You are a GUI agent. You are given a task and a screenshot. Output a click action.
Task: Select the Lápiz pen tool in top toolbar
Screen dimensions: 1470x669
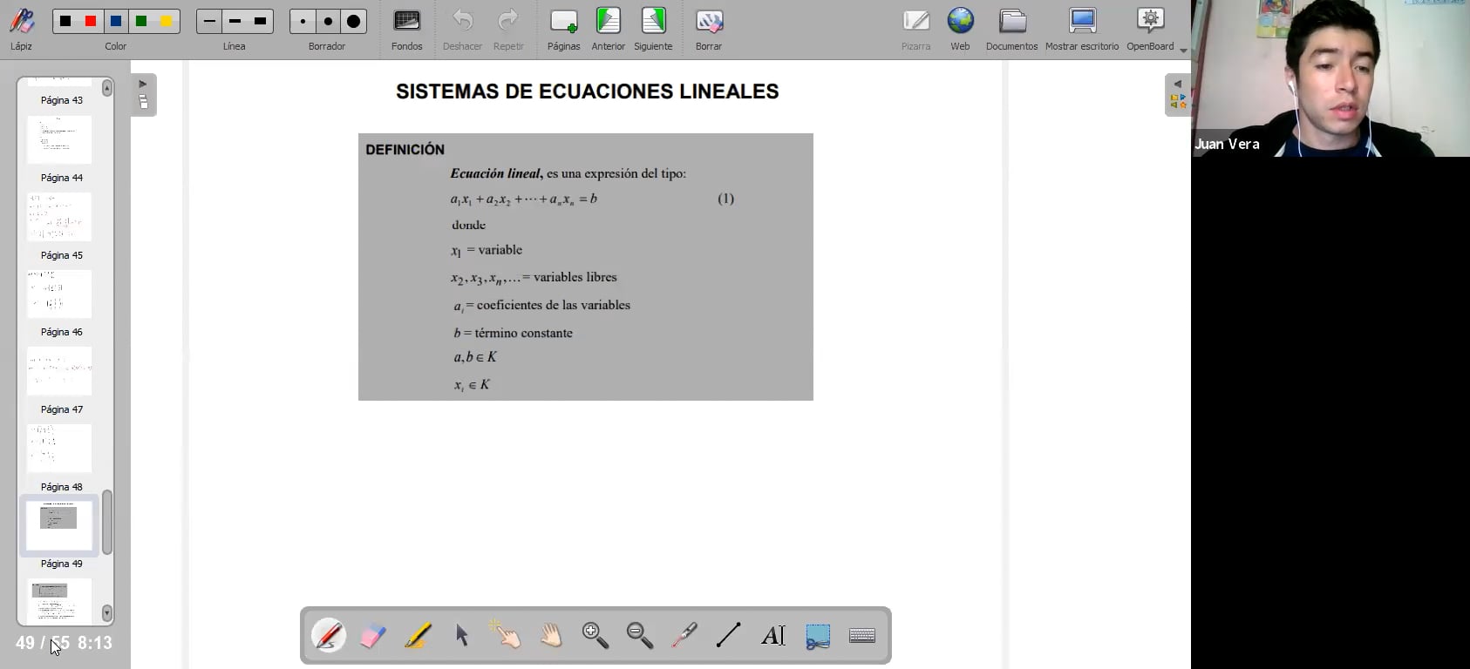22,29
